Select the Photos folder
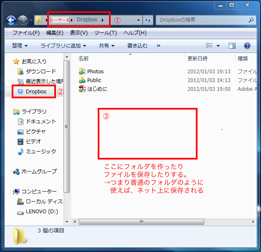Image resolution: width=261 pixels, height=252 pixels. tap(95, 72)
